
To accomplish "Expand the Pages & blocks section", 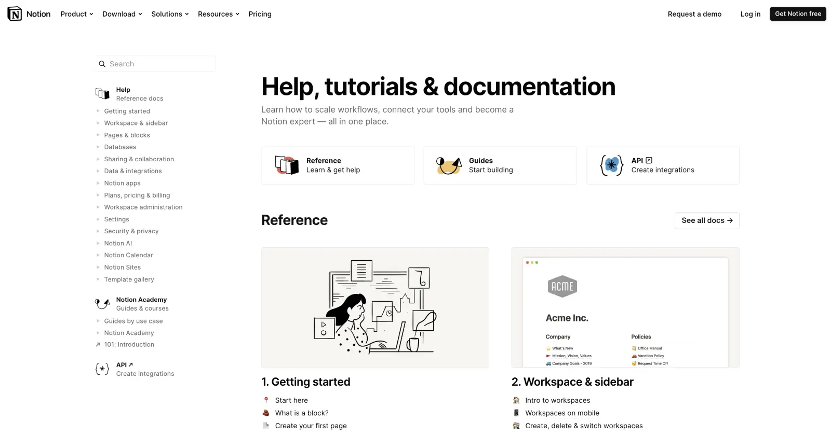I will tap(98, 135).
